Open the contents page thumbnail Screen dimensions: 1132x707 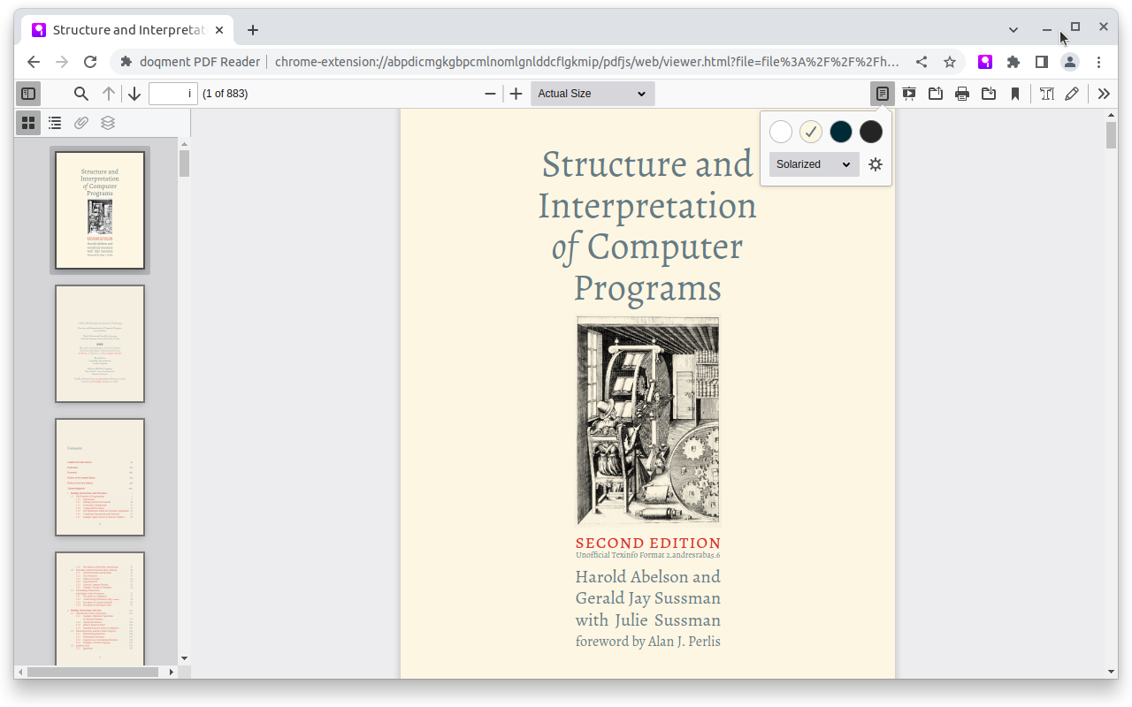[100, 477]
